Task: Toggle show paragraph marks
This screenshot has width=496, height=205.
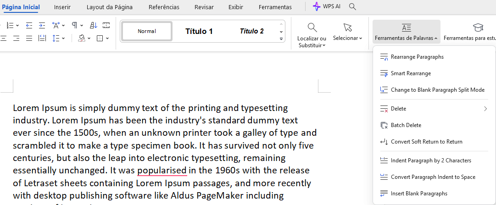Action: (x=74, y=25)
